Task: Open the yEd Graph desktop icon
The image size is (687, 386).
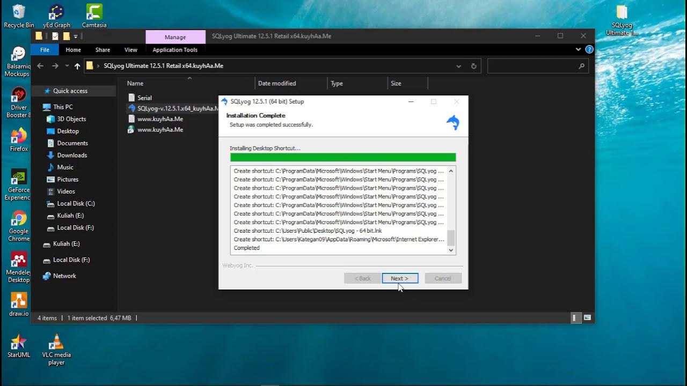Action: pos(56,16)
